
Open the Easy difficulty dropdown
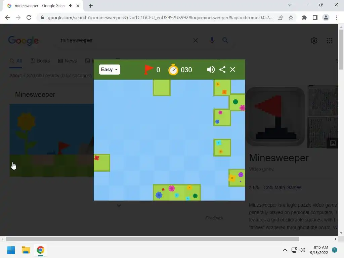point(110,70)
